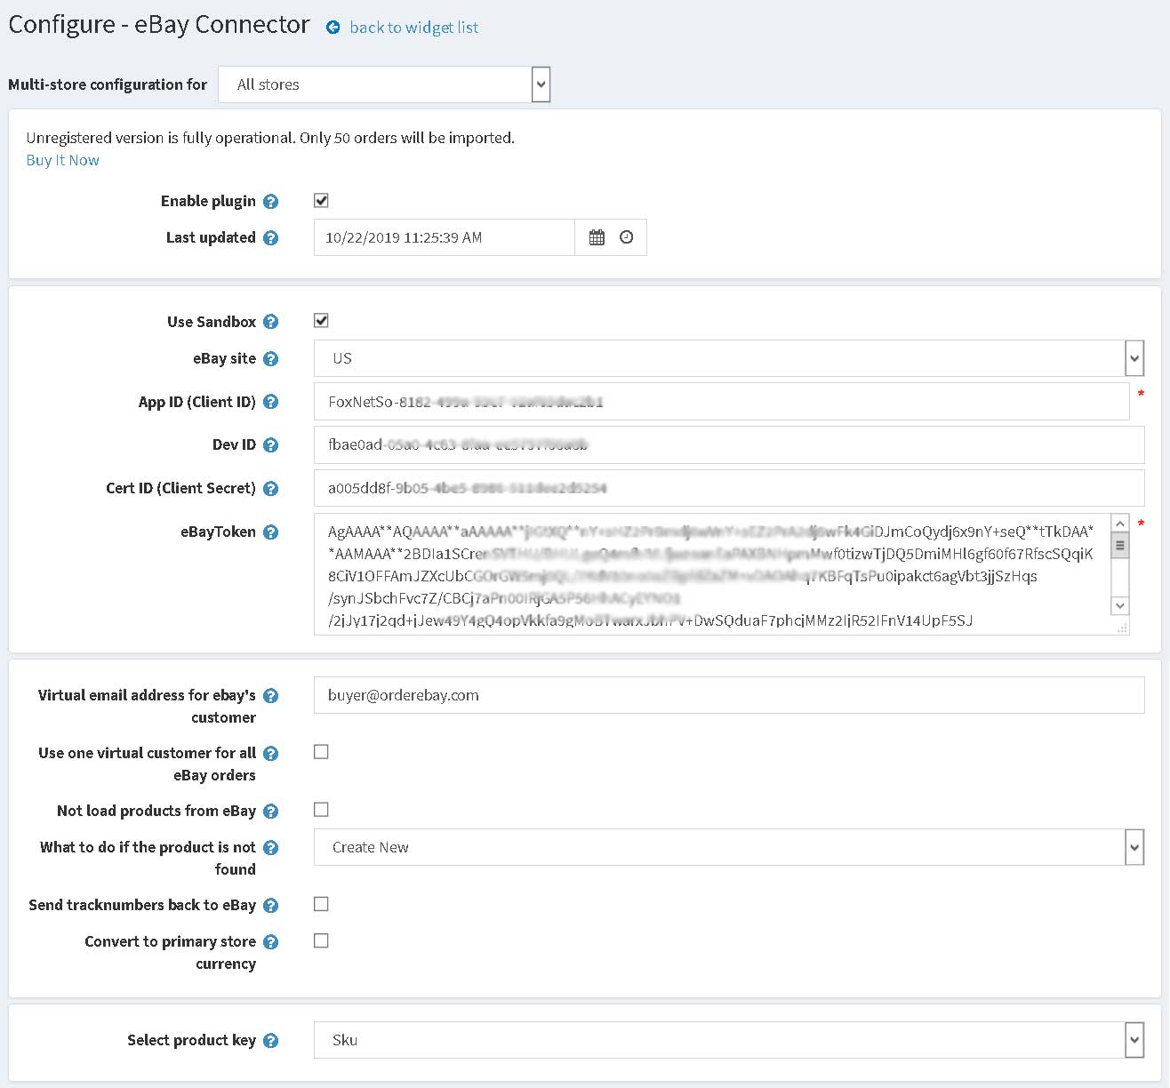Click the App ID (Client ID) field
The image size is (1170, 1088).
click(722, 402)
